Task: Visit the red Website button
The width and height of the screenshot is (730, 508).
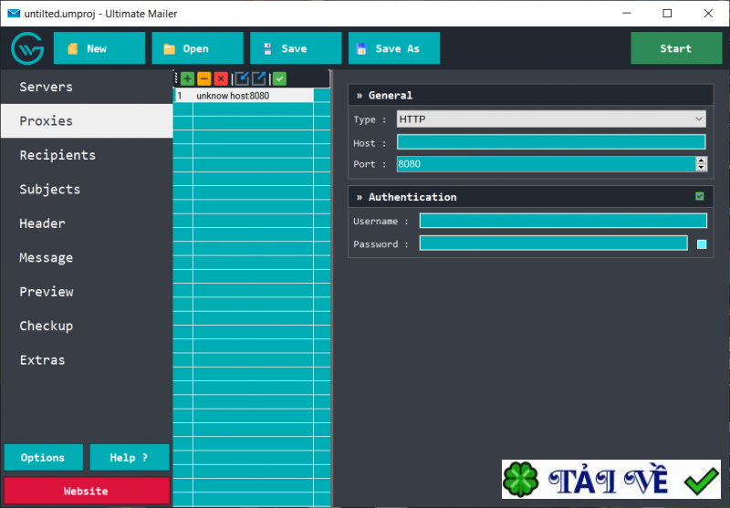Action: coord(87,491)
